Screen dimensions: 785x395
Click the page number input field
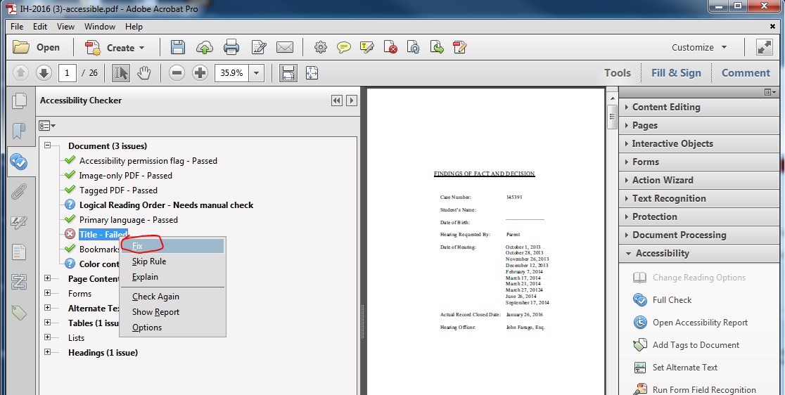point(68,73)
